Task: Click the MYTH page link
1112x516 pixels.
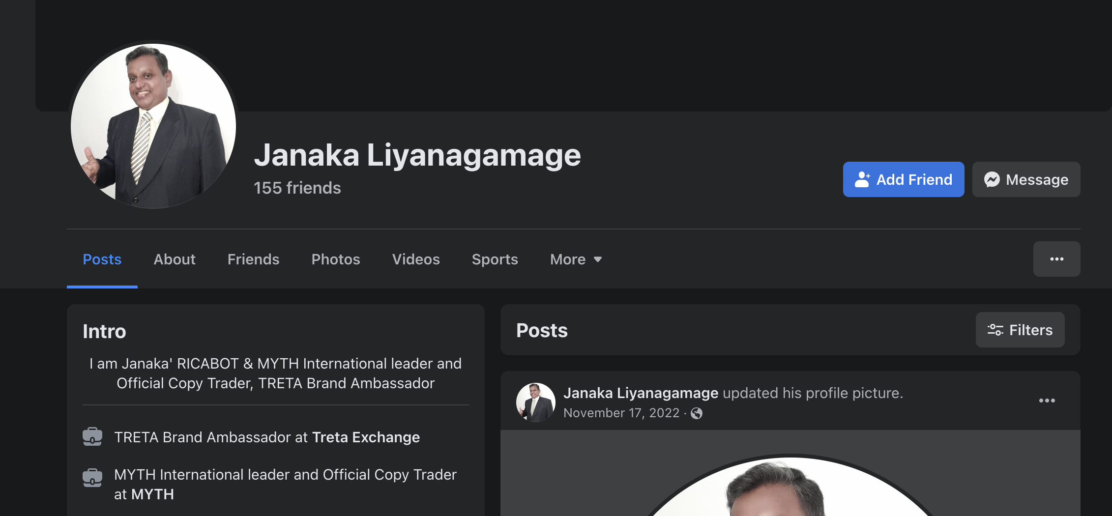Action: [x=152, y=494]
